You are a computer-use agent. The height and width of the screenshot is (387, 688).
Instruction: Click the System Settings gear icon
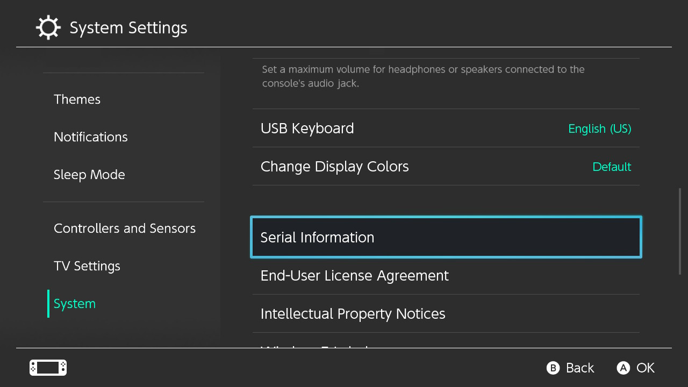48,27
